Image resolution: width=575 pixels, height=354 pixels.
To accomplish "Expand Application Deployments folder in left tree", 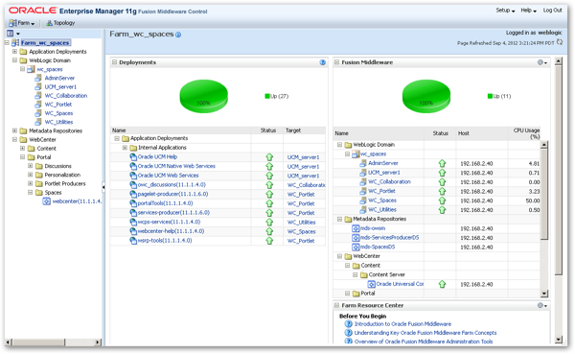I will click(x=14, y=52).
